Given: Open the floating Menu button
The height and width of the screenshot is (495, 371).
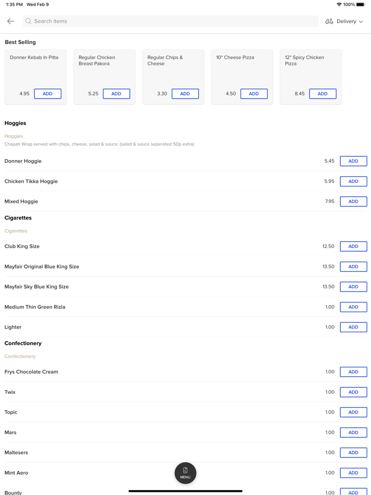Looking at the screenshot, I should click(x=185, y=473).
